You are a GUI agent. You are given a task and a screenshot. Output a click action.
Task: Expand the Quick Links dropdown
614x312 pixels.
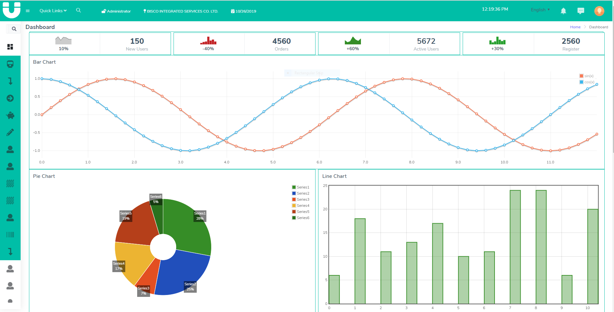[x=53, y=11]
